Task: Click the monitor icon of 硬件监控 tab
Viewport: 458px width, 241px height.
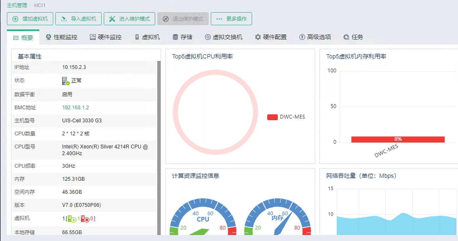Action: point(93,37)
